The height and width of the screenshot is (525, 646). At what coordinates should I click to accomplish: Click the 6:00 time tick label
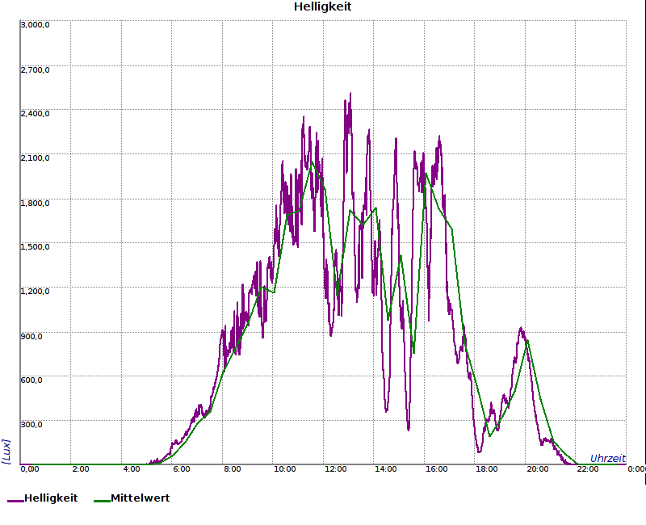(181, 469)
